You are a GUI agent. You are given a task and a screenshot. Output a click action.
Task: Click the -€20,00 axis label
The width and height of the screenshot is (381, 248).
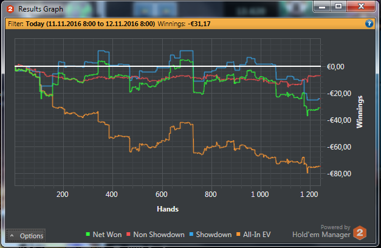339,94
